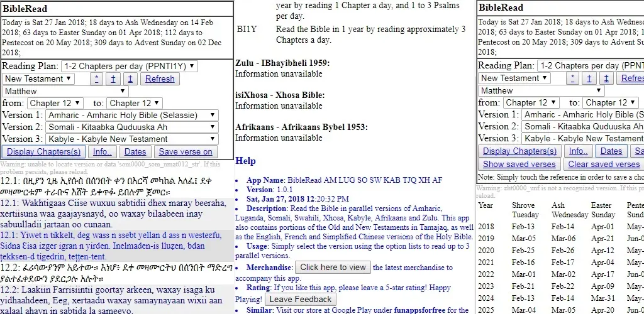Click the single dagger (†) button in left panel
Viewport: 644px width, 314px height.
pyautogui.click(x=113, y=79)
